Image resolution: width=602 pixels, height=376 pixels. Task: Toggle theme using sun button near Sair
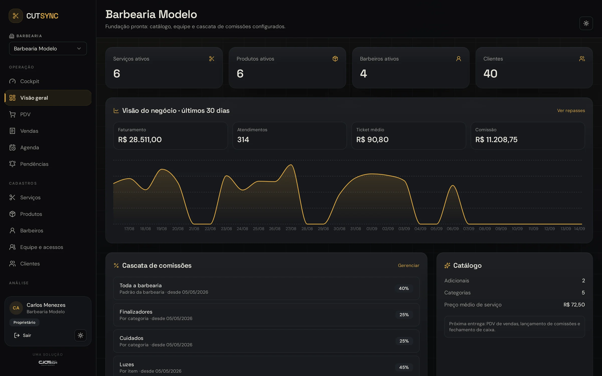pyautogui.click(x=80, y=335)
